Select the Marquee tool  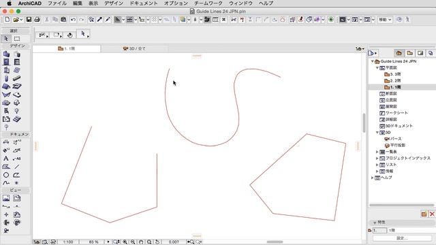tap(17, 39)
